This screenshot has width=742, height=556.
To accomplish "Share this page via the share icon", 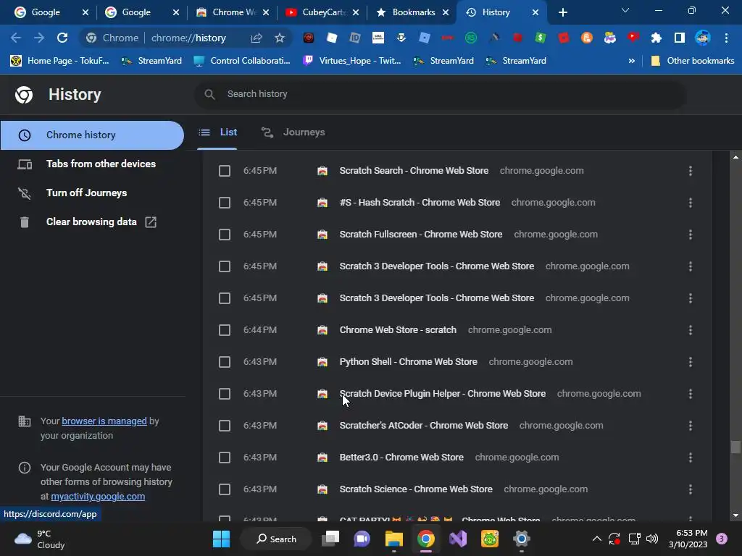I will point(257,38).
